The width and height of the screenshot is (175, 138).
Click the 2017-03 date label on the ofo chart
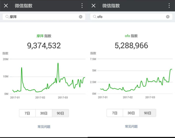(x=150, y=97)
